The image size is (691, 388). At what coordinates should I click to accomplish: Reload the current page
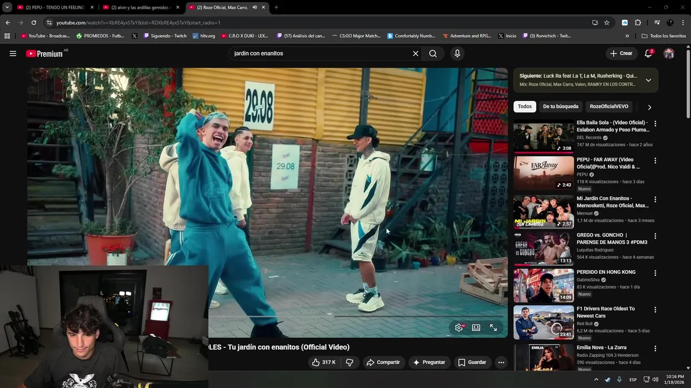pyautogui.click(x=33, y=23)
